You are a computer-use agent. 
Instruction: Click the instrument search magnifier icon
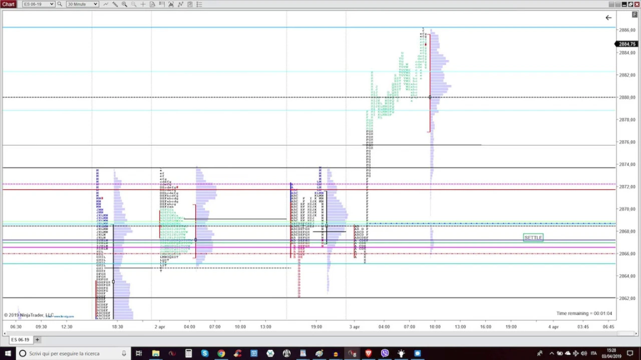(60, 4)
